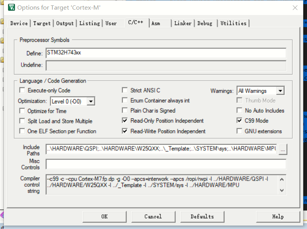Switch to the Listing tab
307x229 pixels.
89,23
